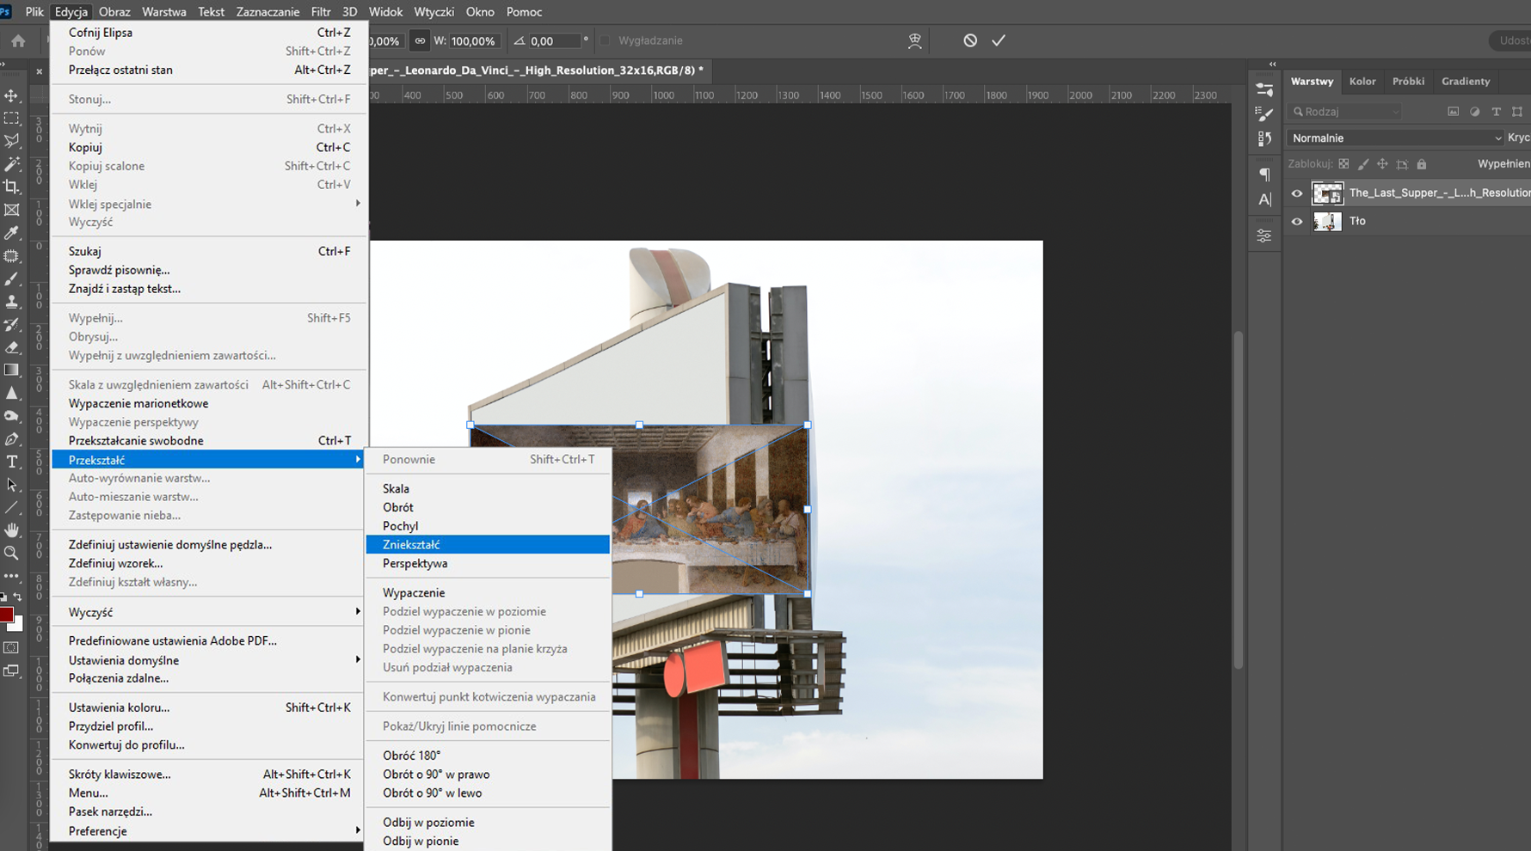Cancel the transform with the circle-slash icon
The image size is (1531, 851).
pos(970,40)
